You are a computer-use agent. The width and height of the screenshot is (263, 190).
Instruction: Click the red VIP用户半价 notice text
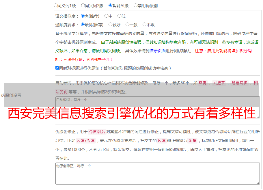point(99,59)
